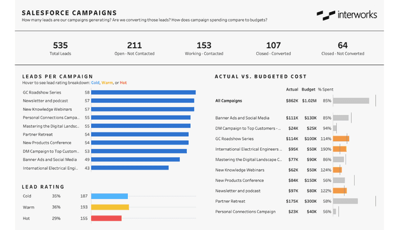
Task: Click the 'Actual' column header
Action: 292,89
